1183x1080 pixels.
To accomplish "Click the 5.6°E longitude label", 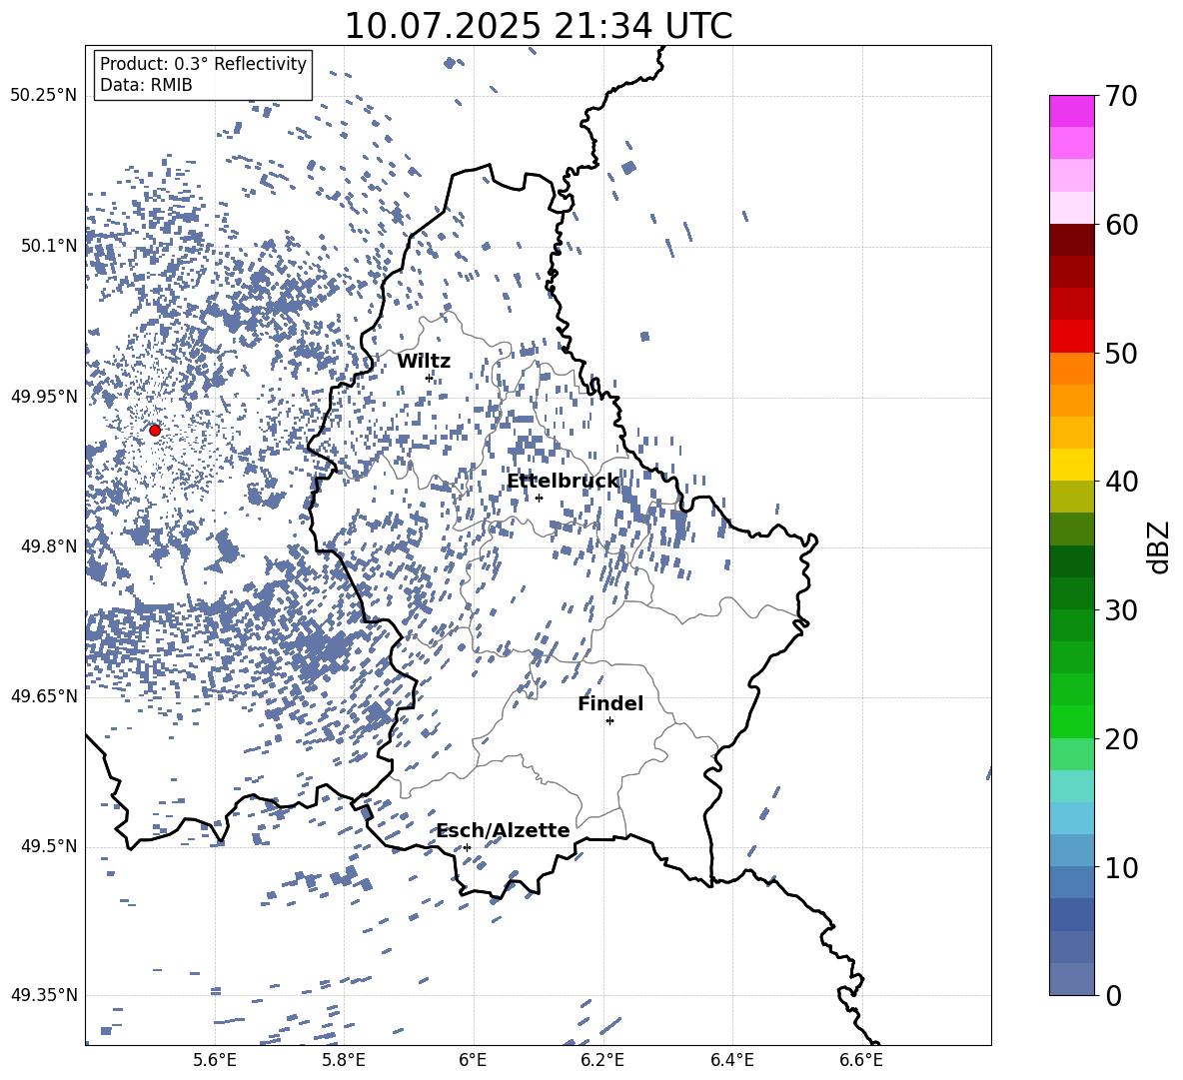I will pos(214,1060).
